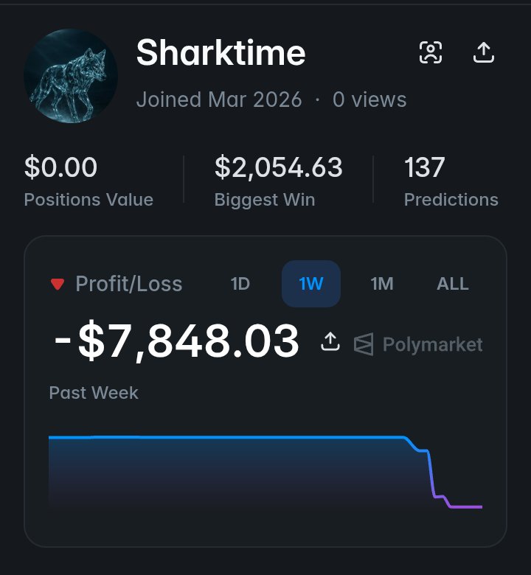The height and width of the screenshot is (575, 531).
Task: Switch chart to the ALL range
Action: (453, 284)
